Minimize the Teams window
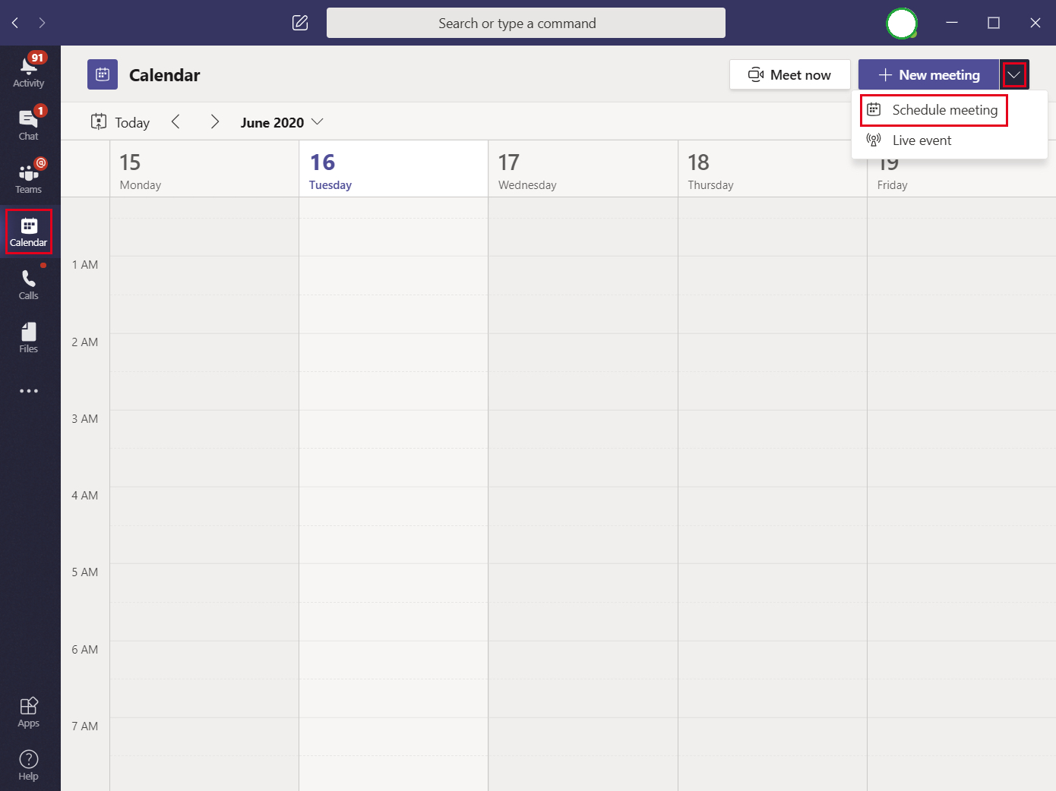 pyautogui.click(x=952, y=23)
